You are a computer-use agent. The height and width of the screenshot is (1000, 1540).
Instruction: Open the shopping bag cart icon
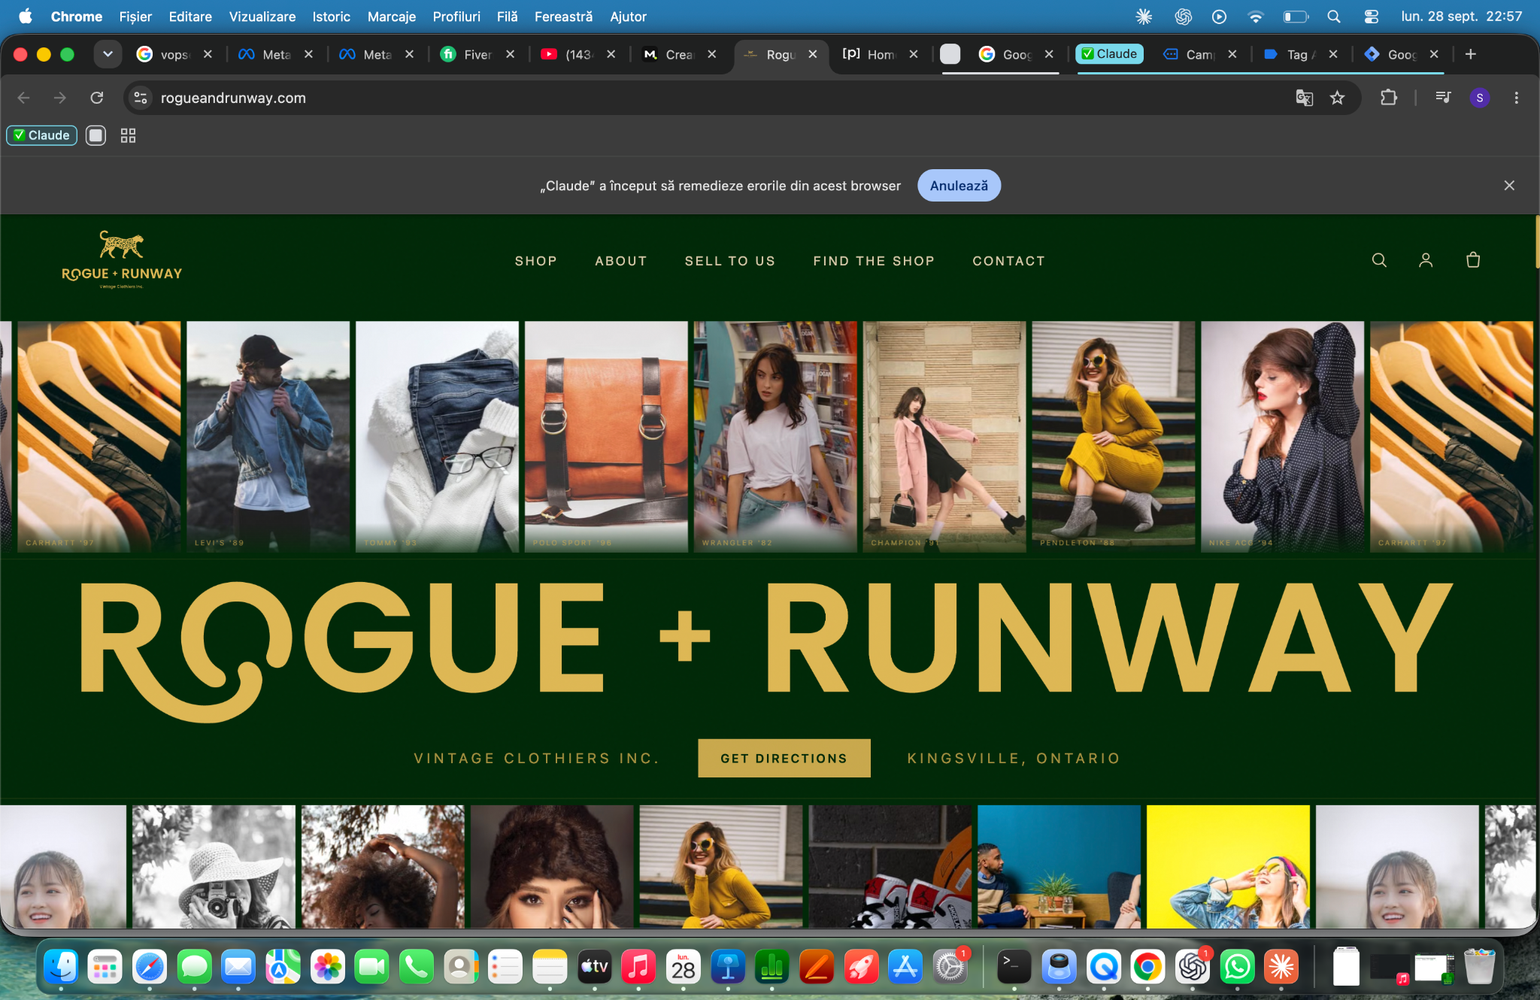pyautogui.click(x=1473, y=260)
